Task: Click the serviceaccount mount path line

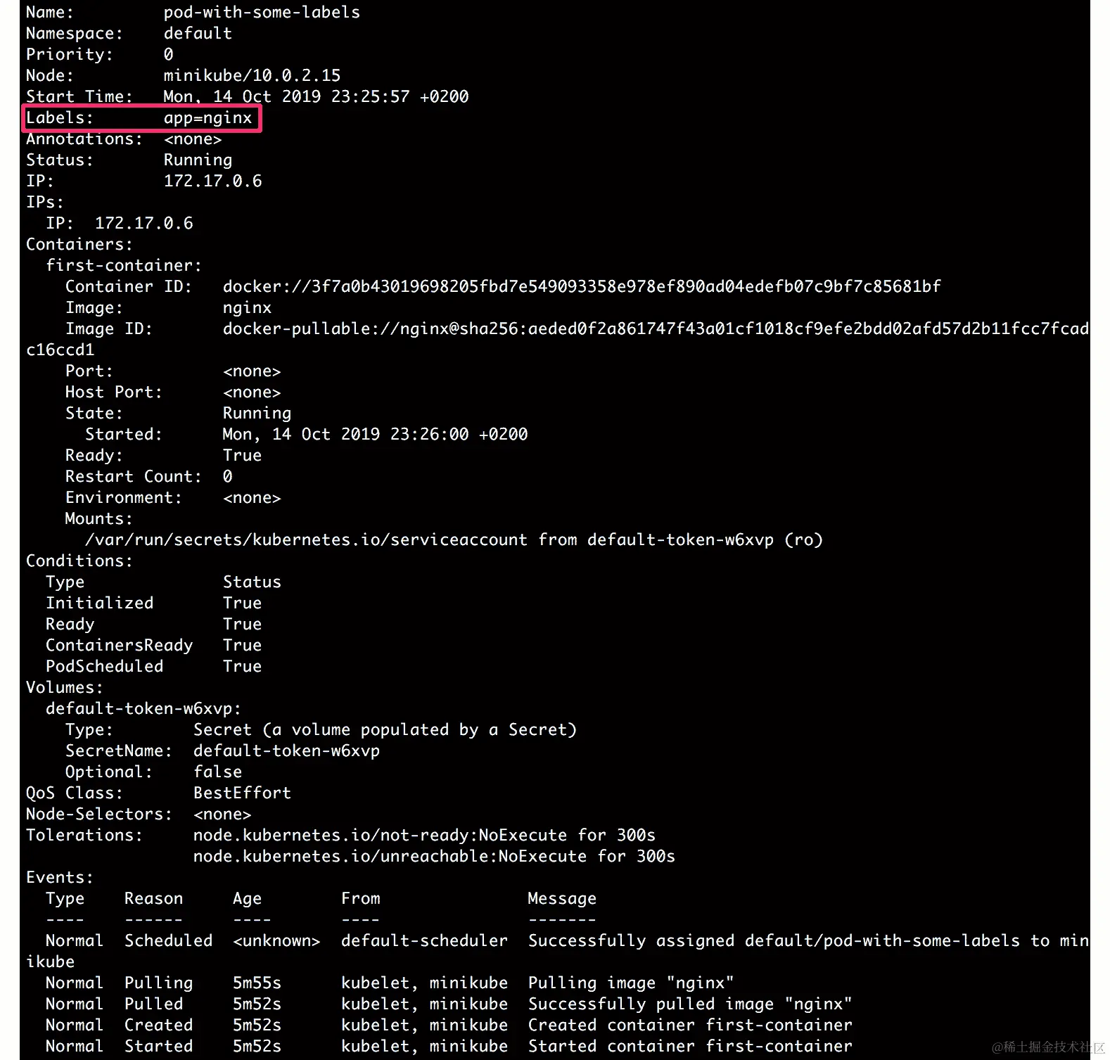Action: [454, 540]
